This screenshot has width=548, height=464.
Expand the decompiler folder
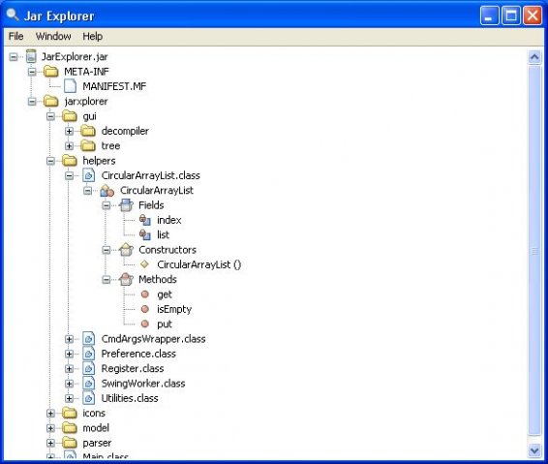[x=69, y=131]
